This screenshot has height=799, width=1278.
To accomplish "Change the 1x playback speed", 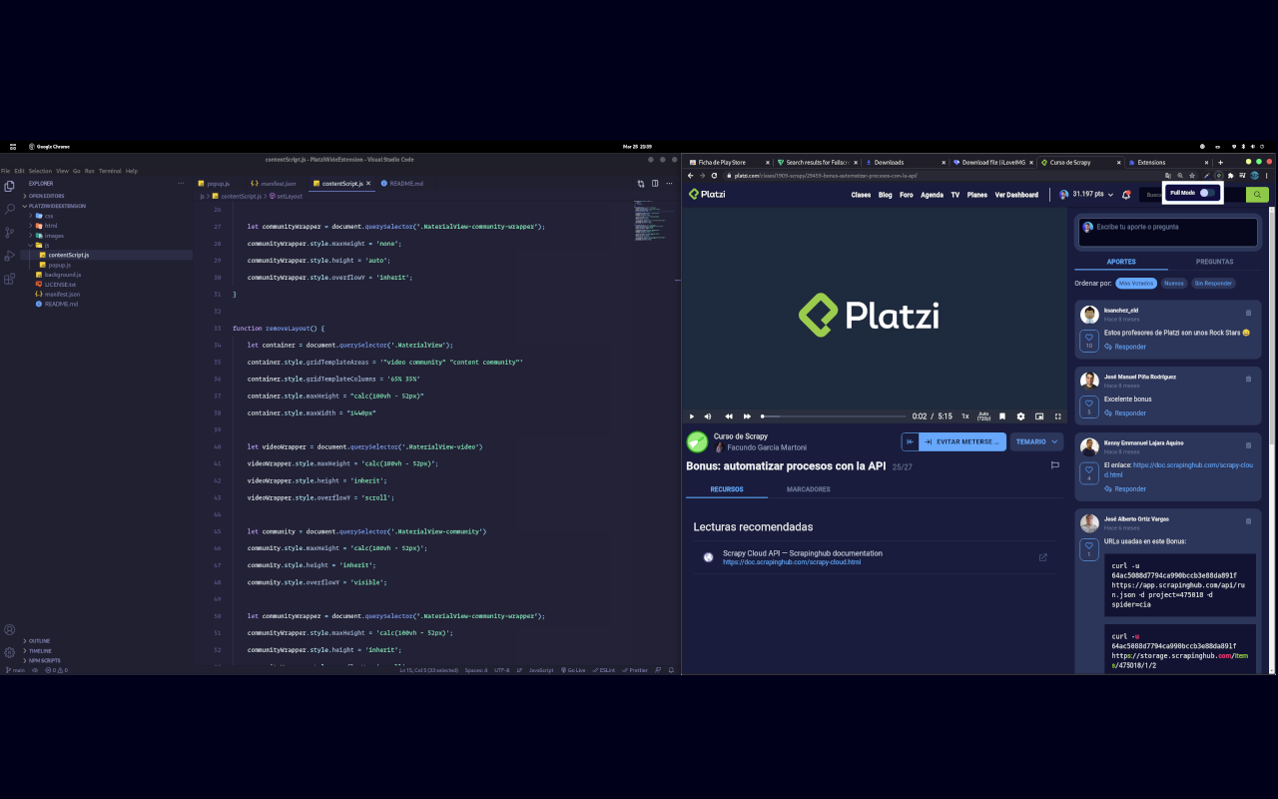I will point(964,416).
